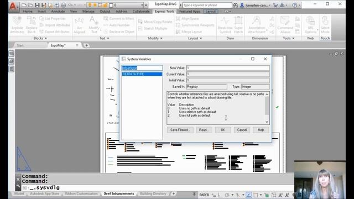The width and height of the screenshot is (354, 199).
Task: Open the Annotate ribbon tab
Action: [58, 11]
